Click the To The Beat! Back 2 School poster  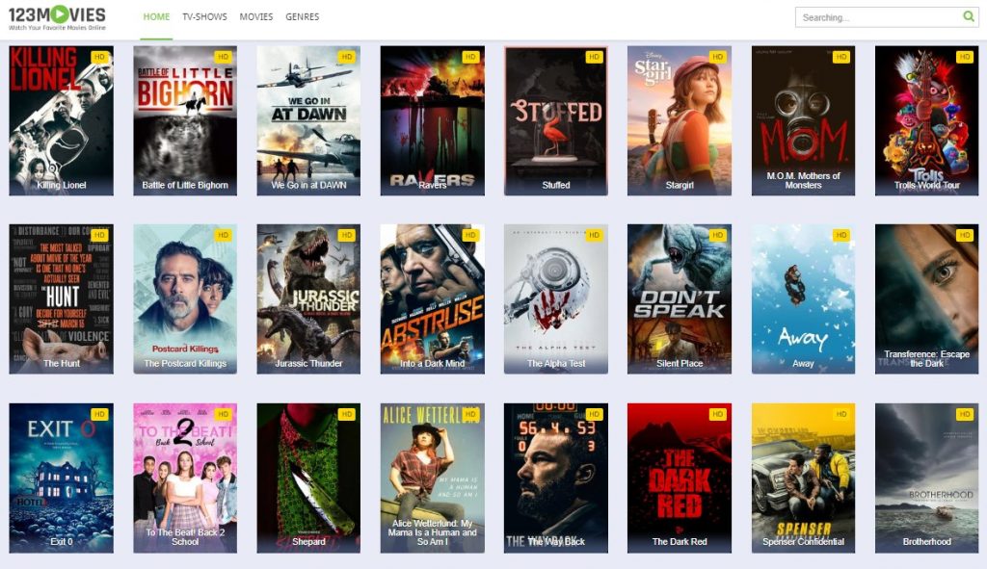coord(185,478)
